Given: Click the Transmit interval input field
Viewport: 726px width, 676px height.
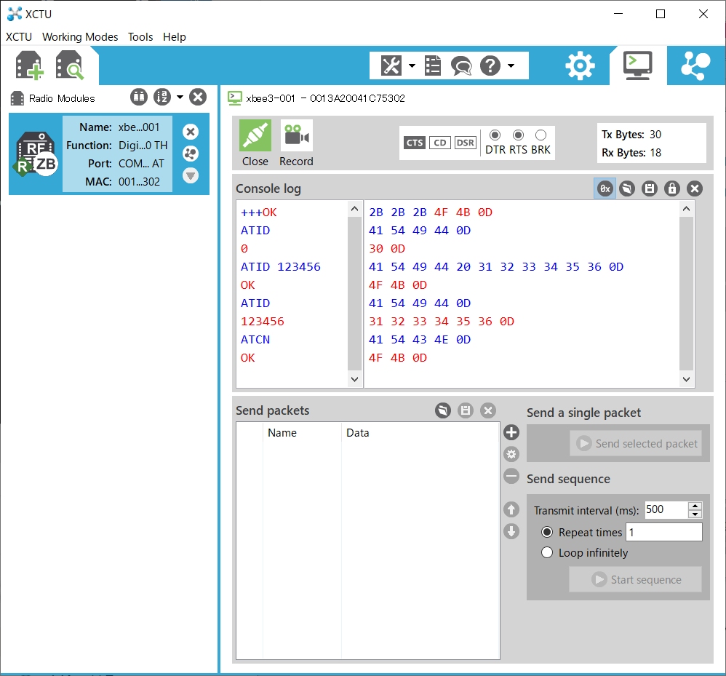Looking at the screenshot, I should pos(666,510).
